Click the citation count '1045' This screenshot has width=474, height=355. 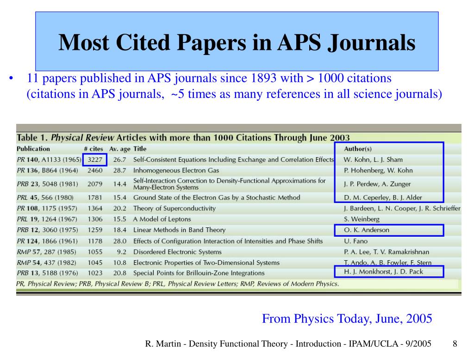(x=95, y=263)
